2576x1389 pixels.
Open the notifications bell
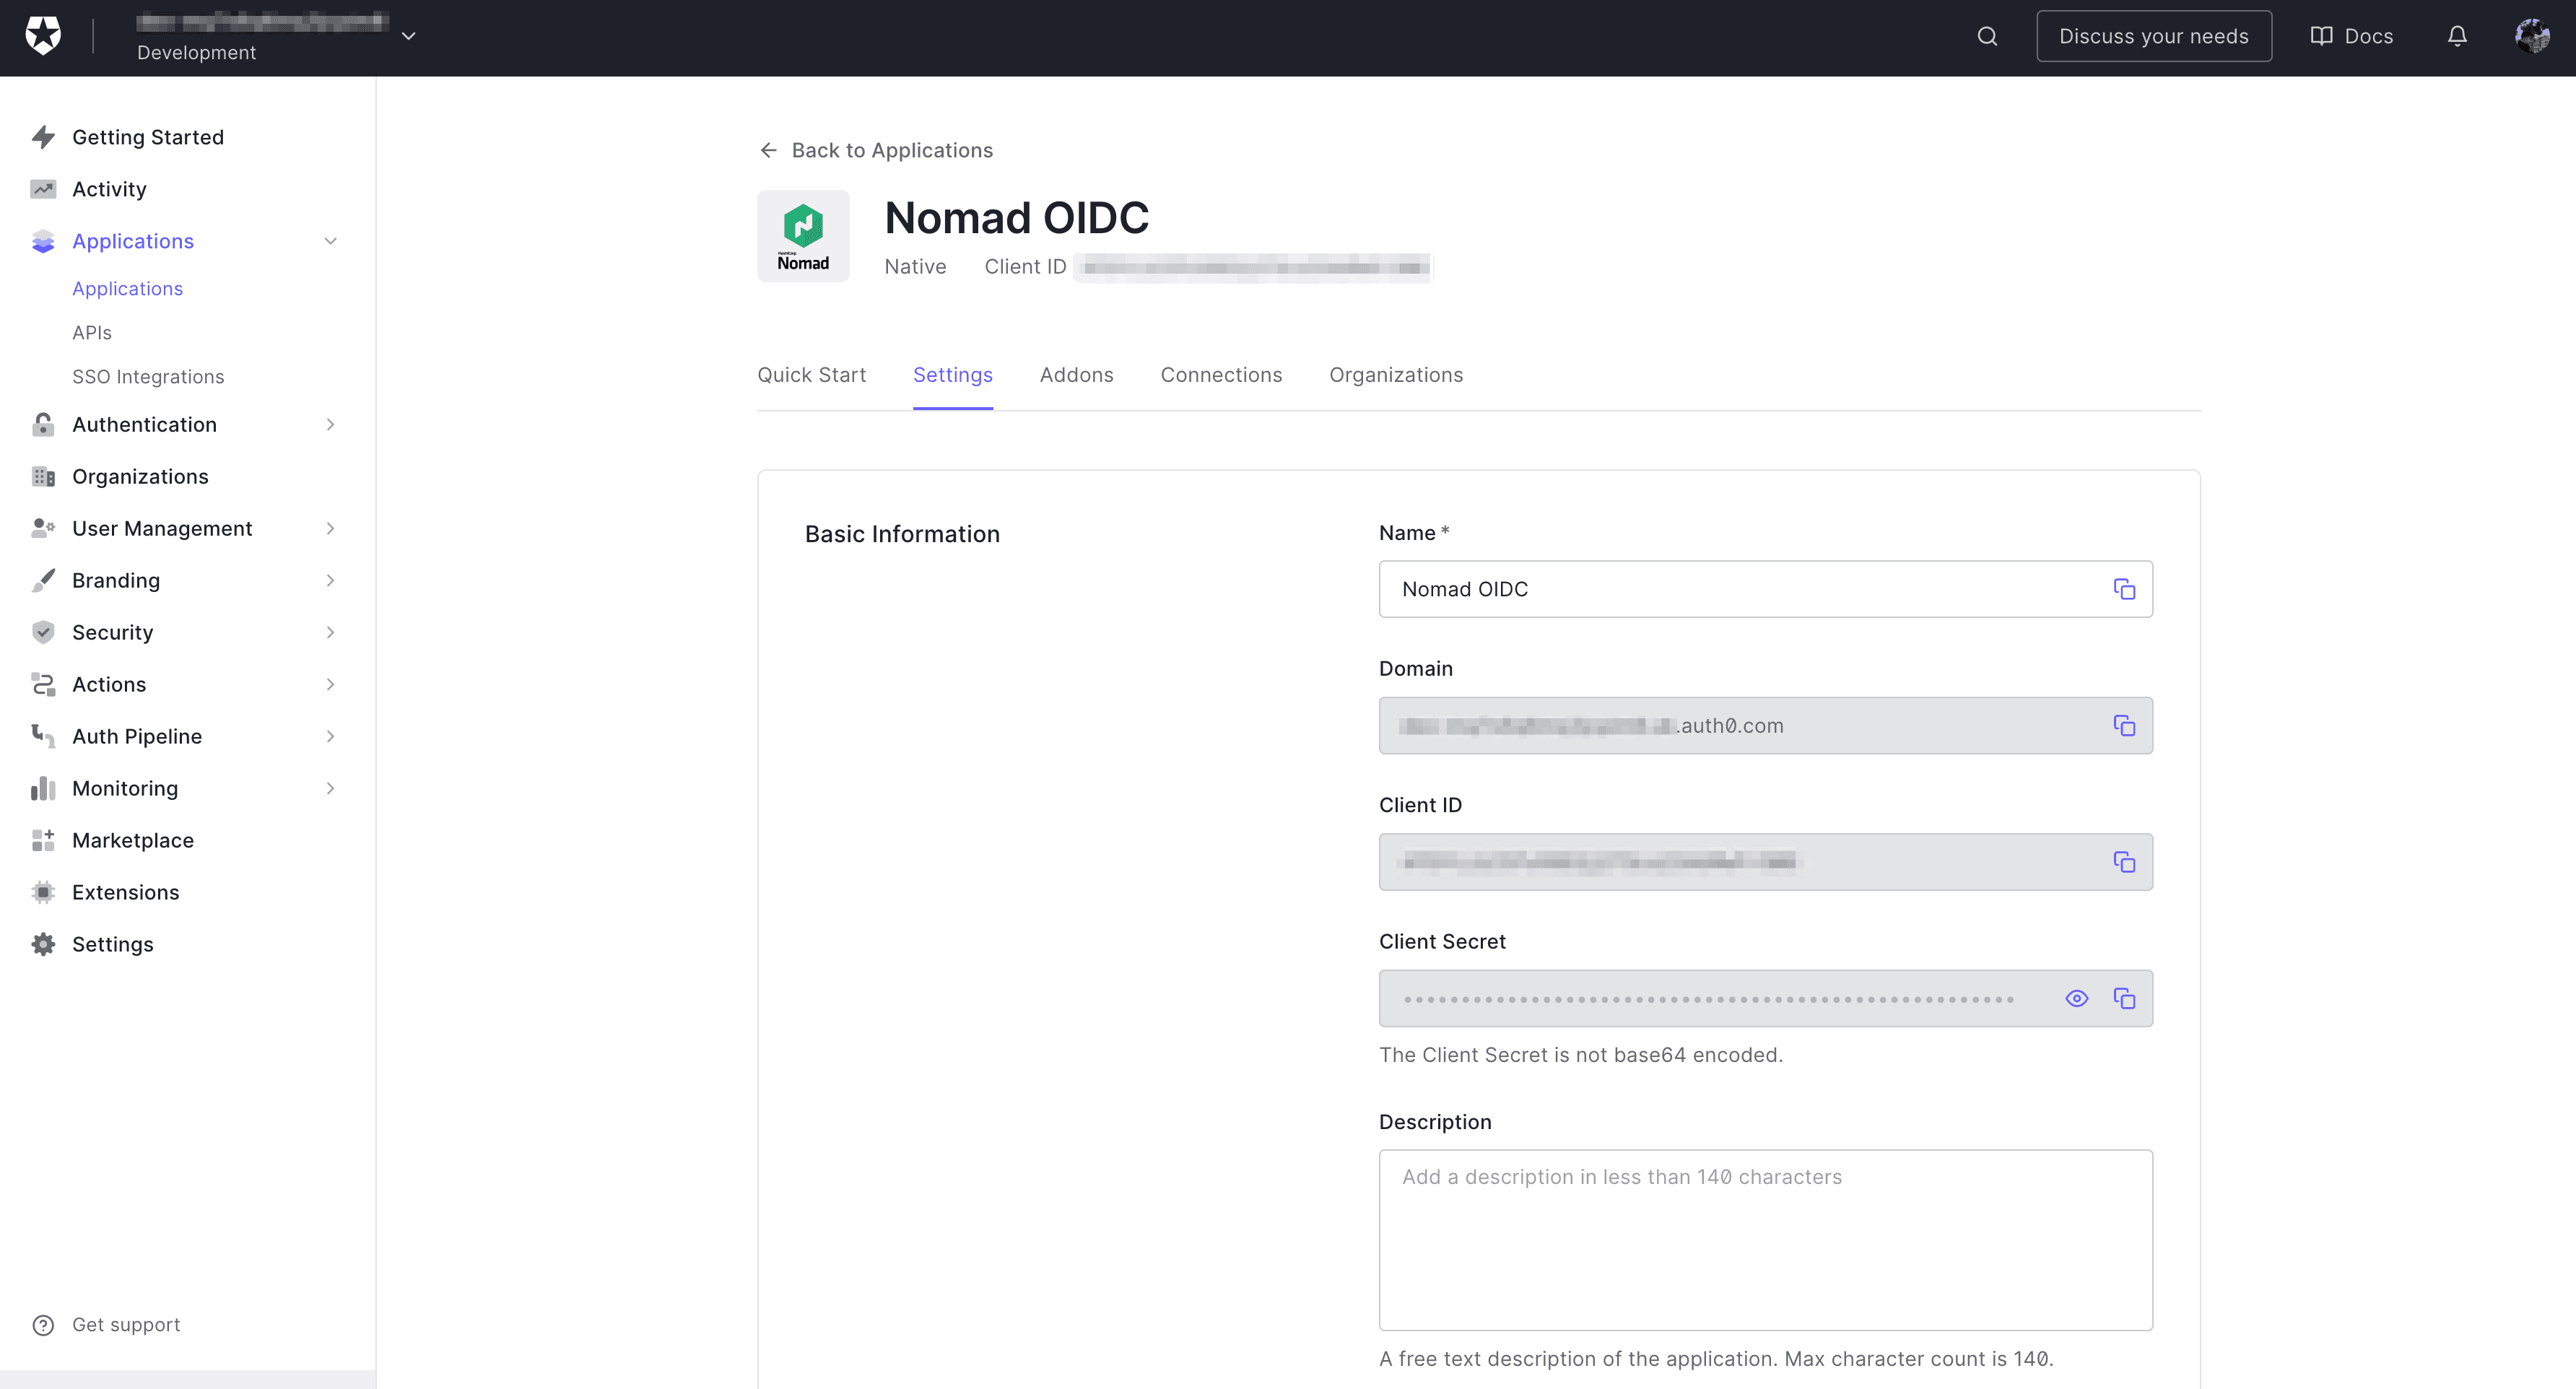click(2457, 37)
